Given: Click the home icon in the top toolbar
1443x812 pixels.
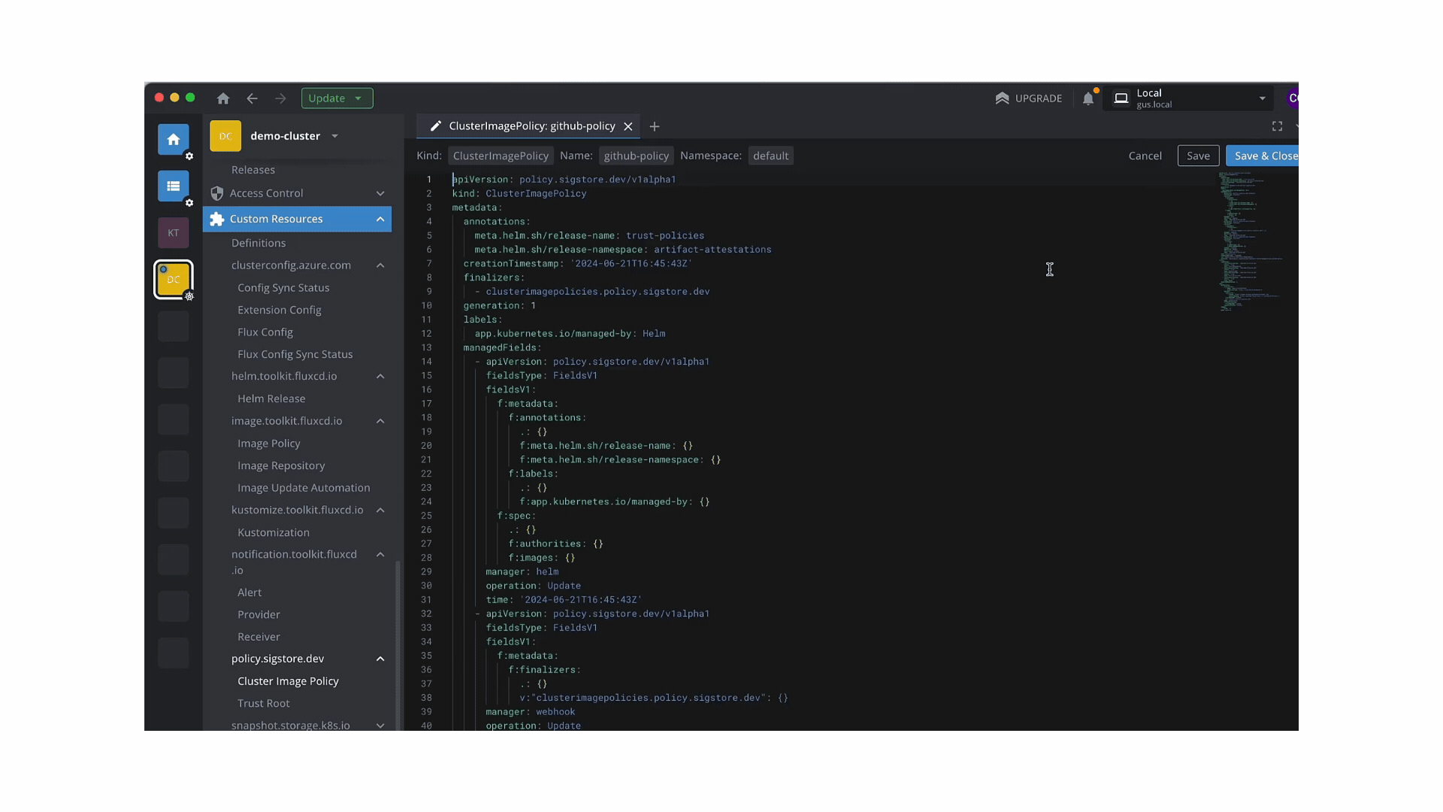Looking at the screenshot, I should pos(223,98).
